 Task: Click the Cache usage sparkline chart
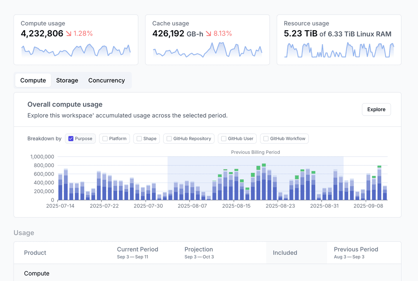pos(207,50)
